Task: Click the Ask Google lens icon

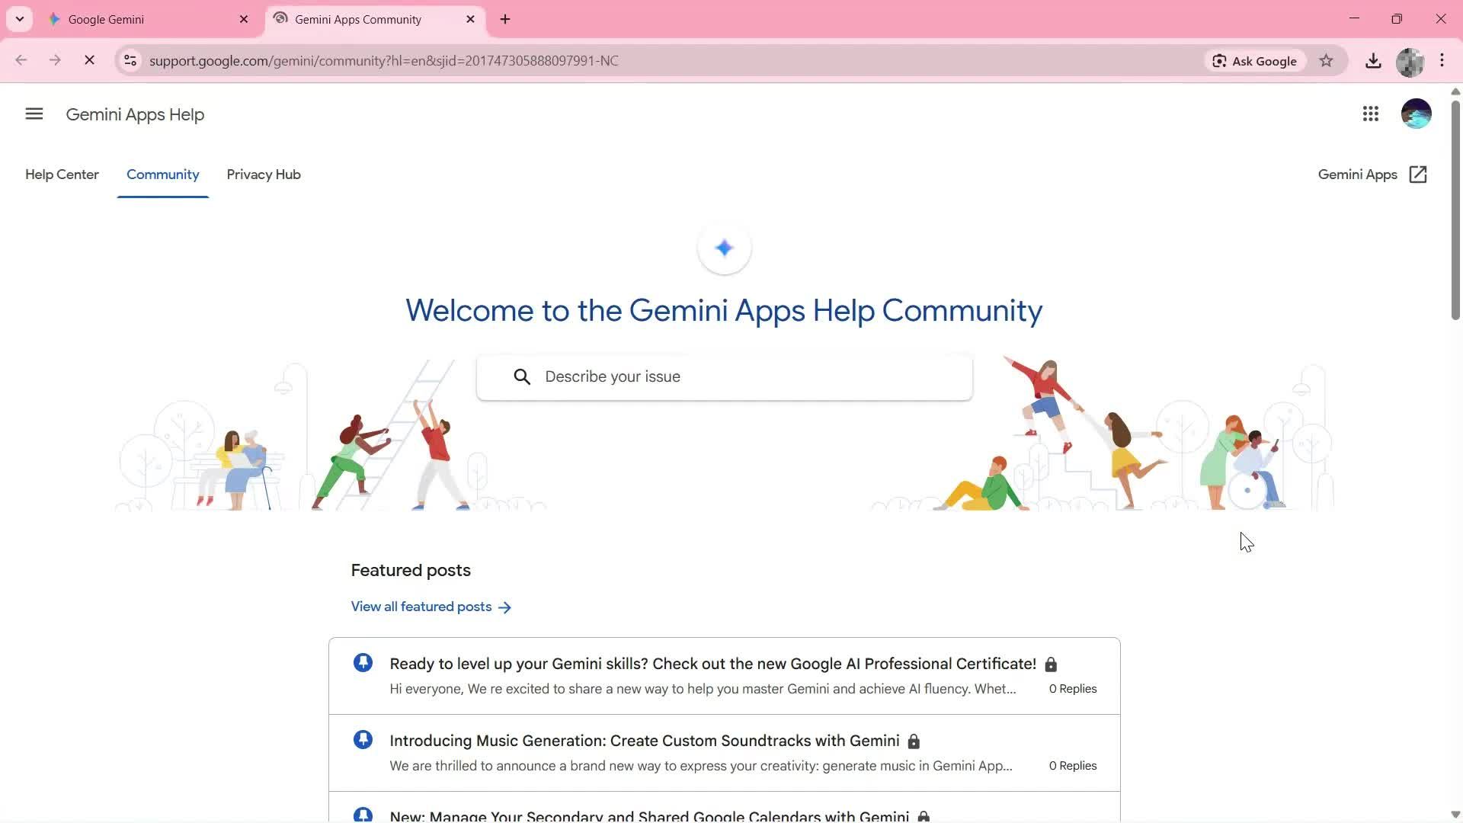Action: (1220, 60)
